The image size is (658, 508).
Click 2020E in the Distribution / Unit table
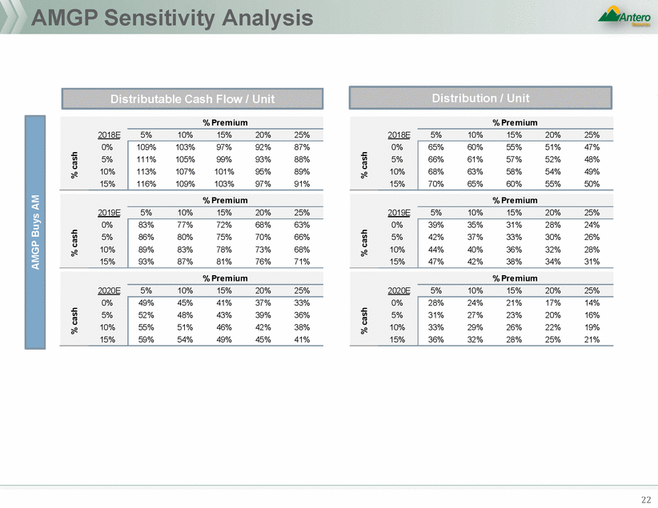click(x=398, y=291)
